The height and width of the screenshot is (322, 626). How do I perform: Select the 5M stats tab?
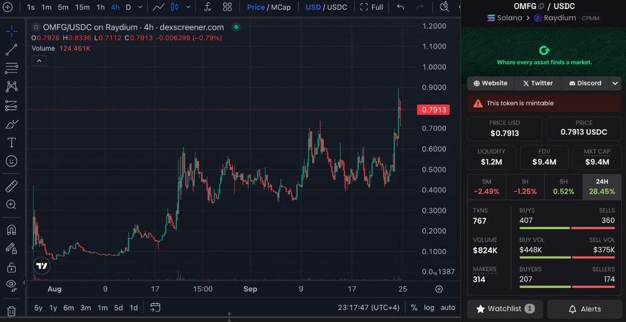click(x=486, y=186)
